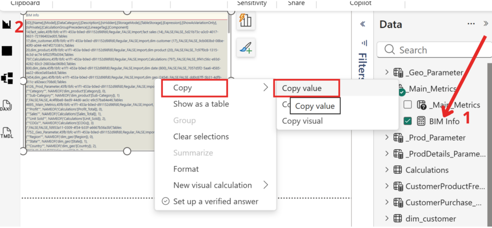Open DAX query view icon

pos(7,106)
